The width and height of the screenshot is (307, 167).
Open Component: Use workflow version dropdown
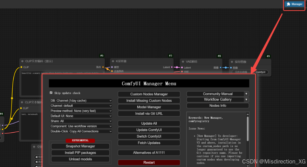pos(81,126)
